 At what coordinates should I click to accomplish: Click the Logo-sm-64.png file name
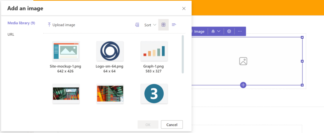coord(109,66)
